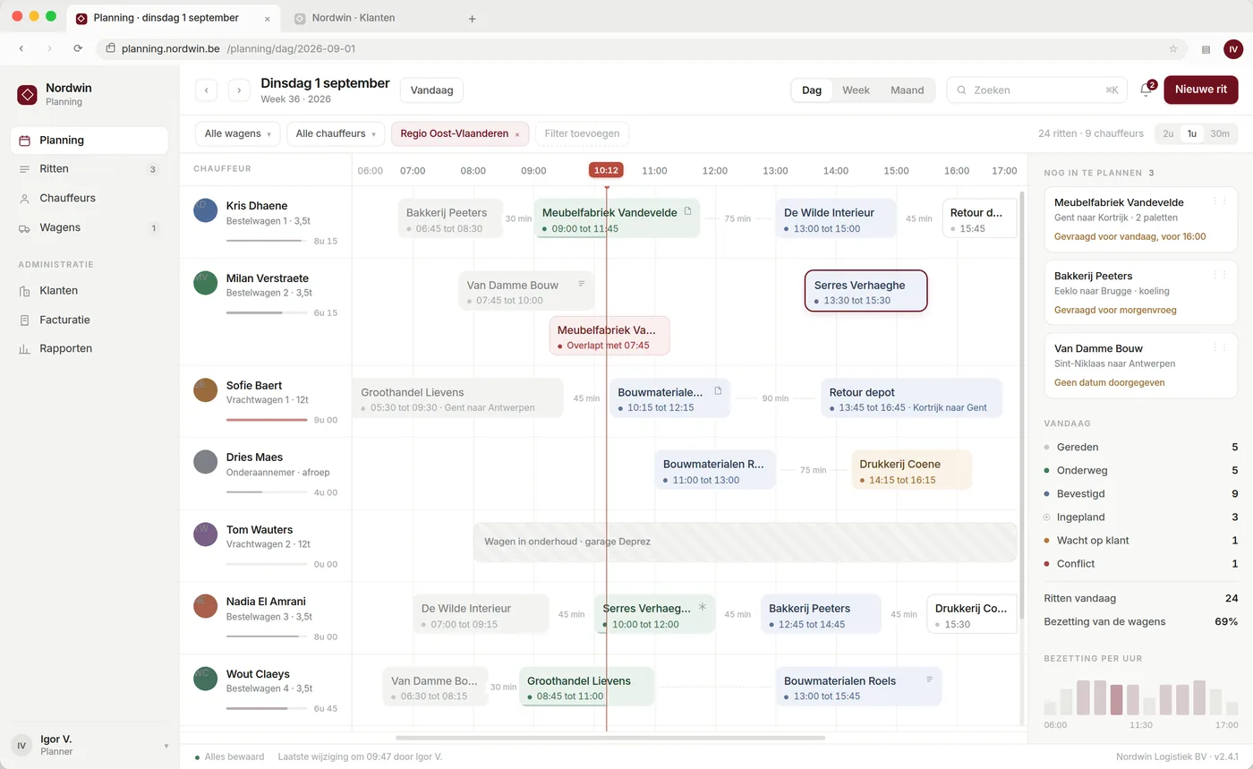Click the Facturatie document icon in sidebar

pyautogui.click(x=24, y=320)
